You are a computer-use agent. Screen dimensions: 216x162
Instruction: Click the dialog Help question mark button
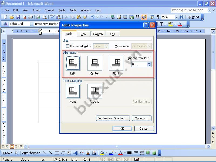146,25
